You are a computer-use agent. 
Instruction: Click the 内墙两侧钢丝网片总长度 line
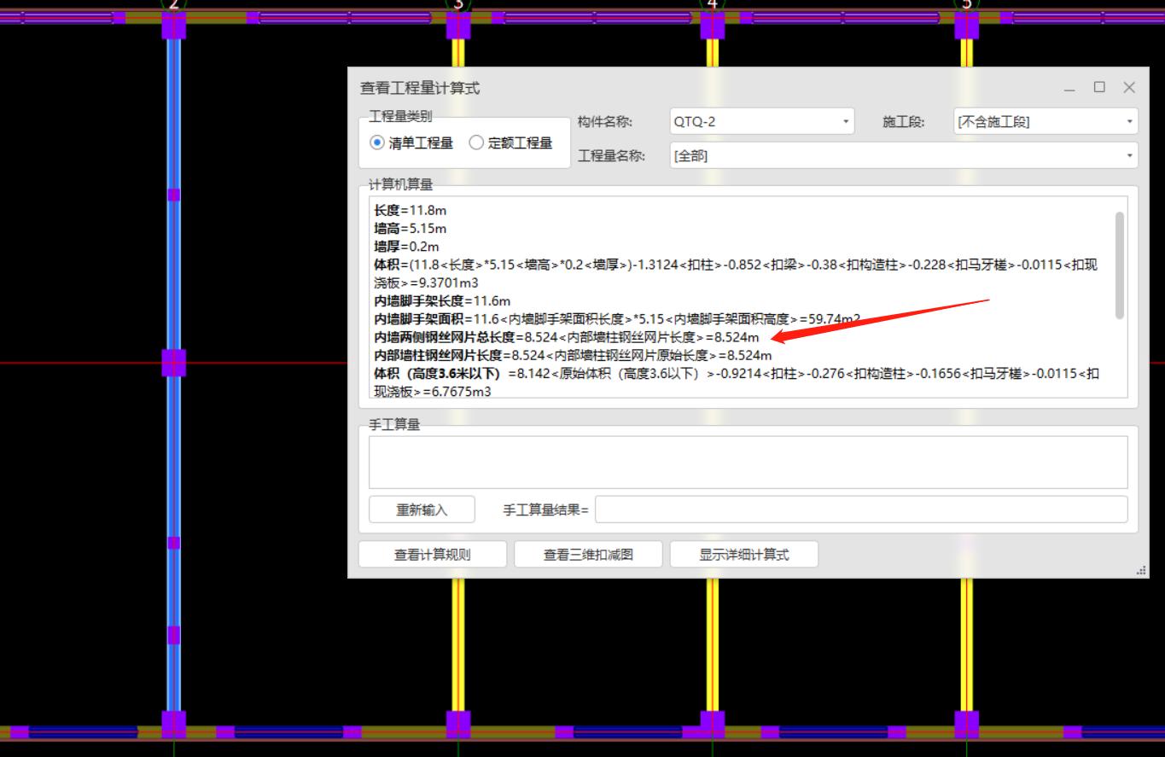pyautogui.click(x=567, y=337)
